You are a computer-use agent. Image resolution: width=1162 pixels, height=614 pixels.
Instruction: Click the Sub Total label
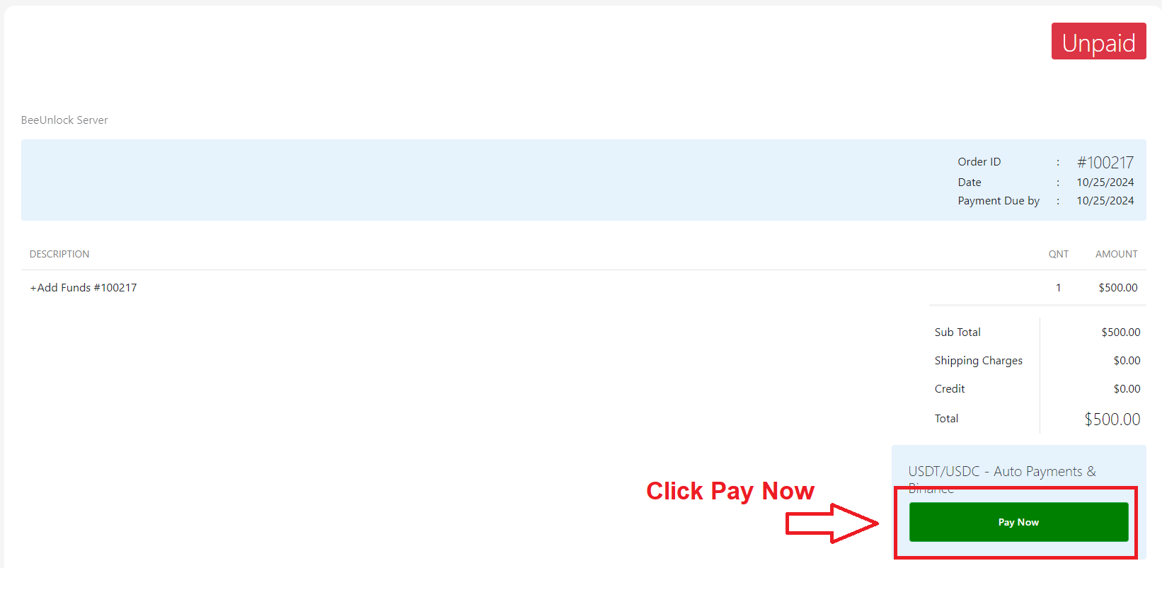[957, 332]
